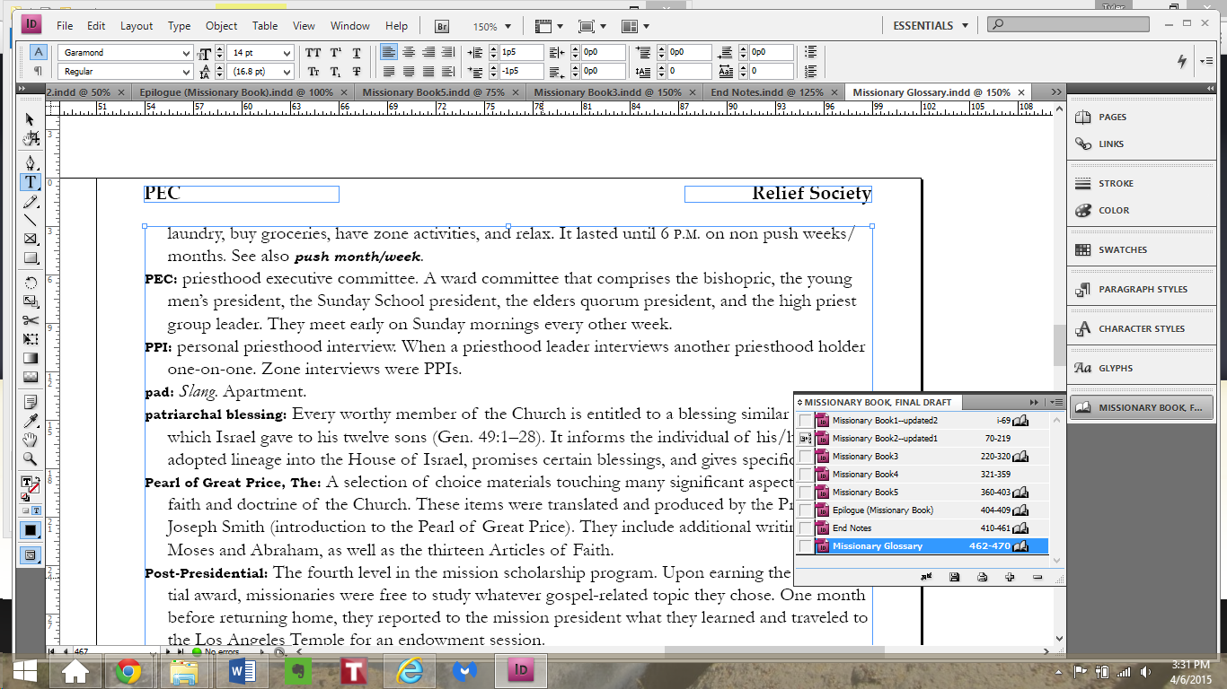
Task: Set End Notes as style source
Action: point(805,528)
